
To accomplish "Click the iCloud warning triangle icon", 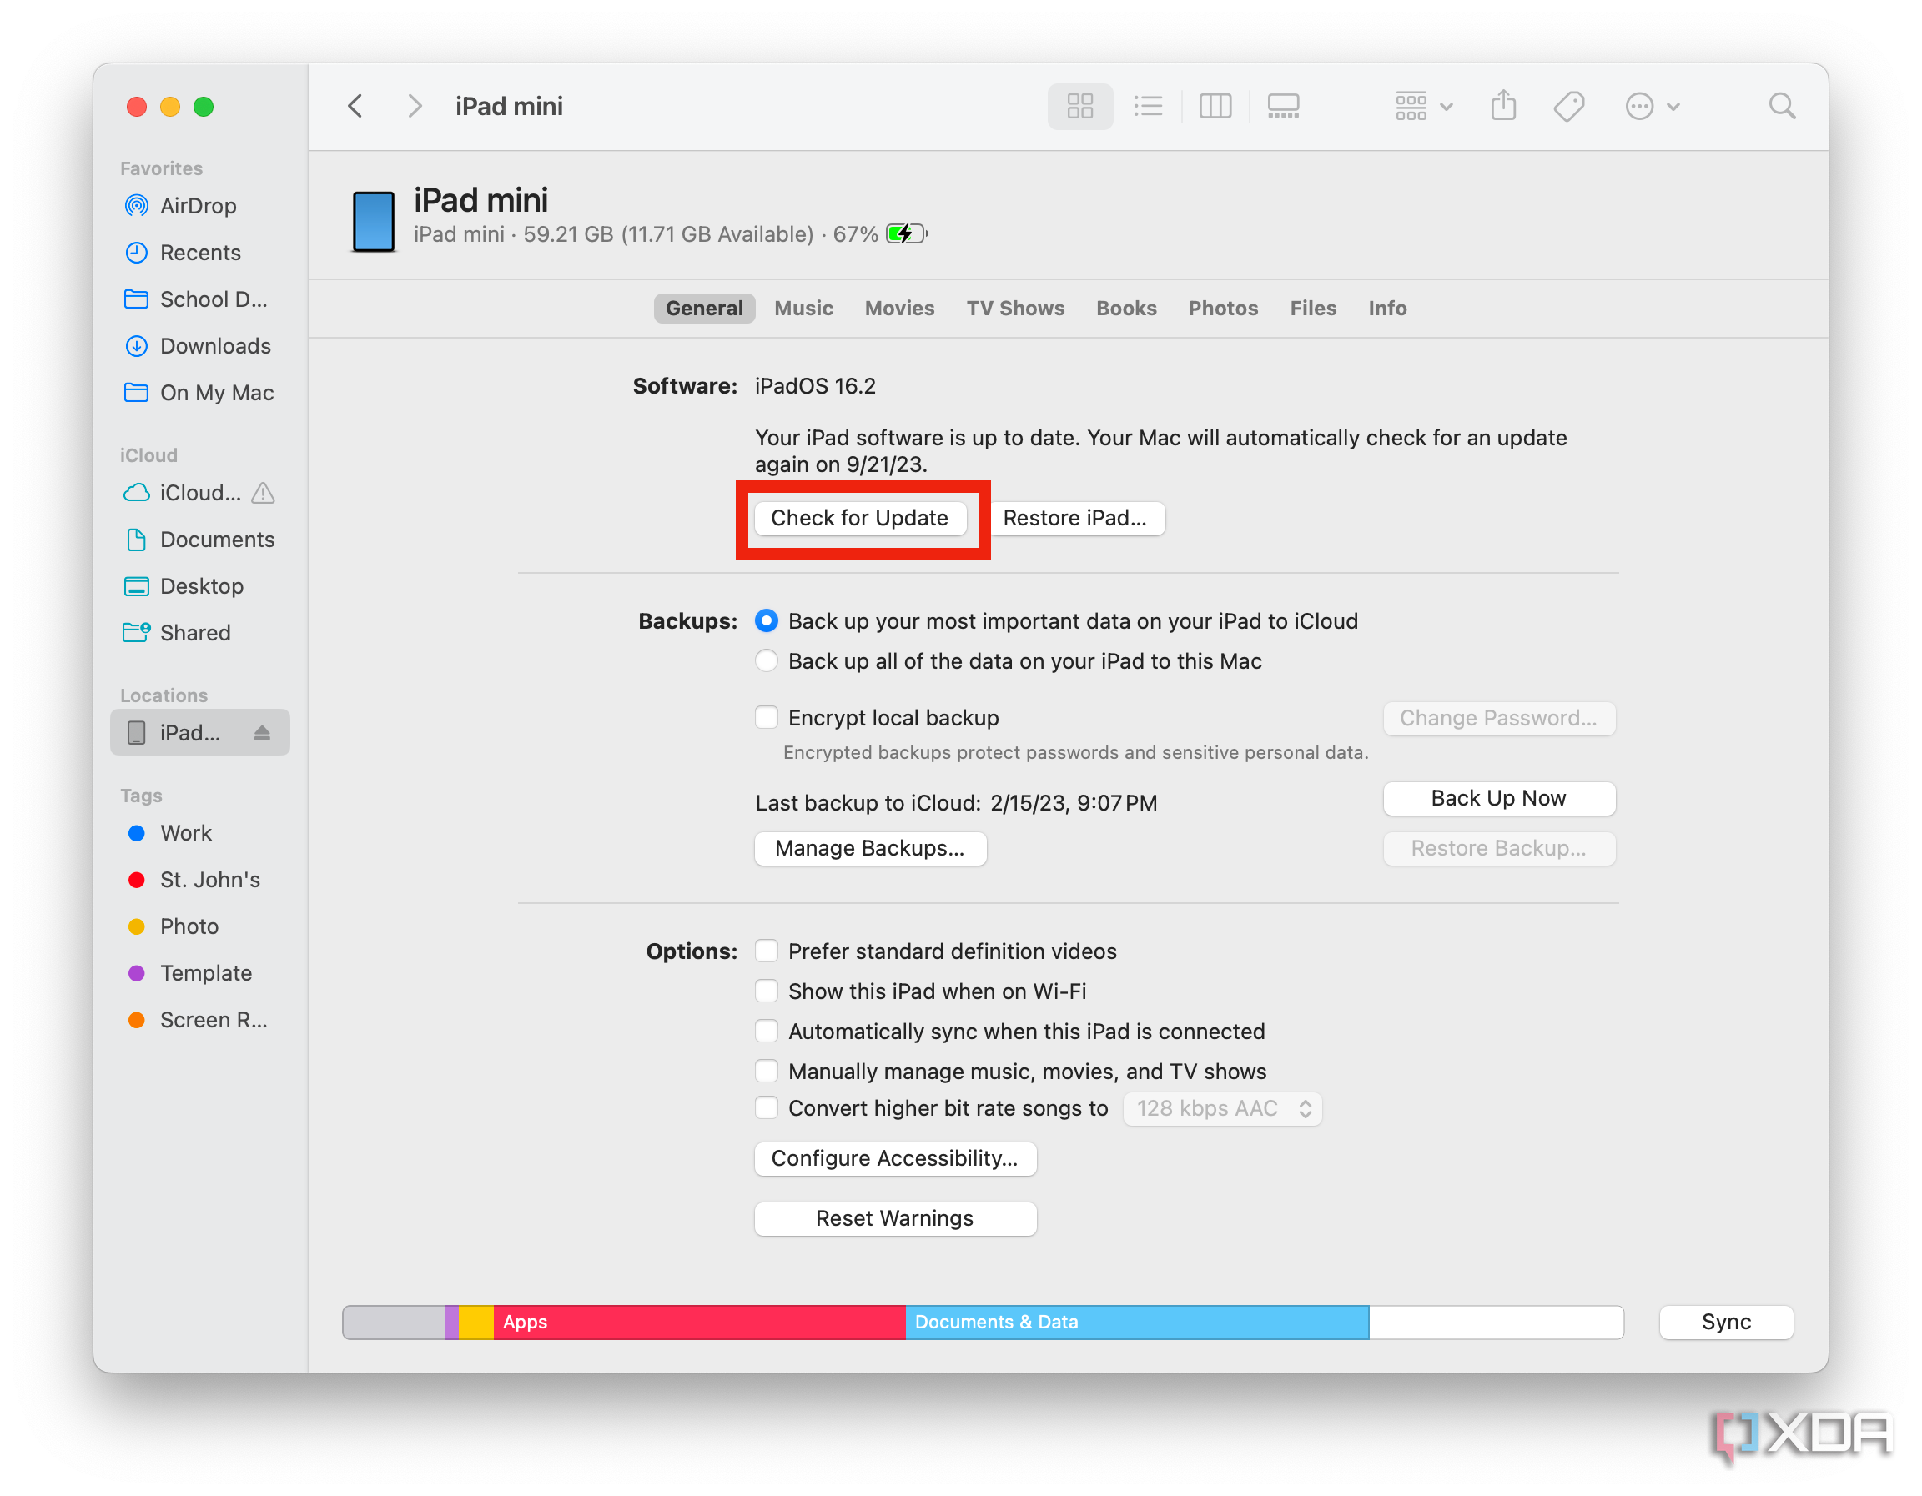I will tap(262, 494).
